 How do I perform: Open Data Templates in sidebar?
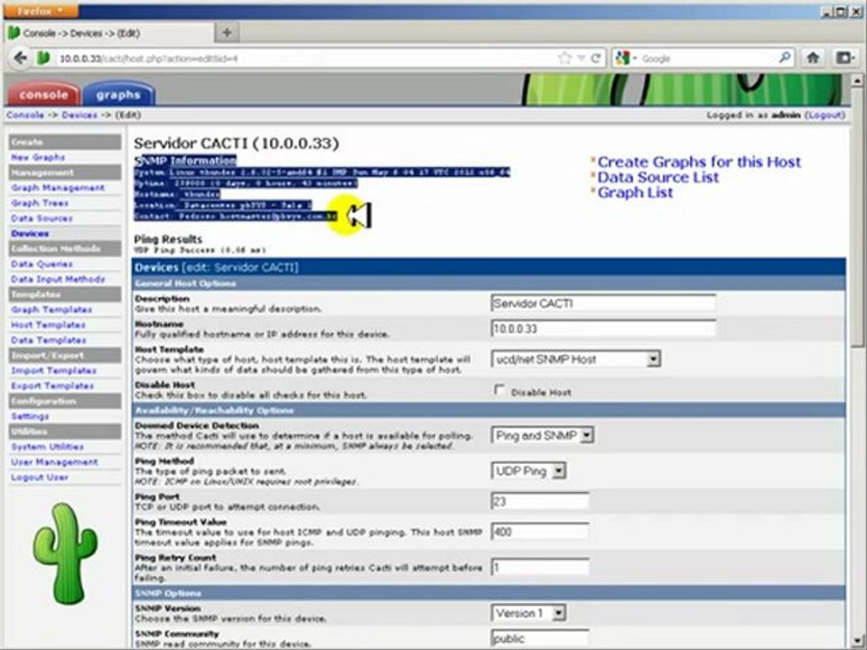click(48, 340)
